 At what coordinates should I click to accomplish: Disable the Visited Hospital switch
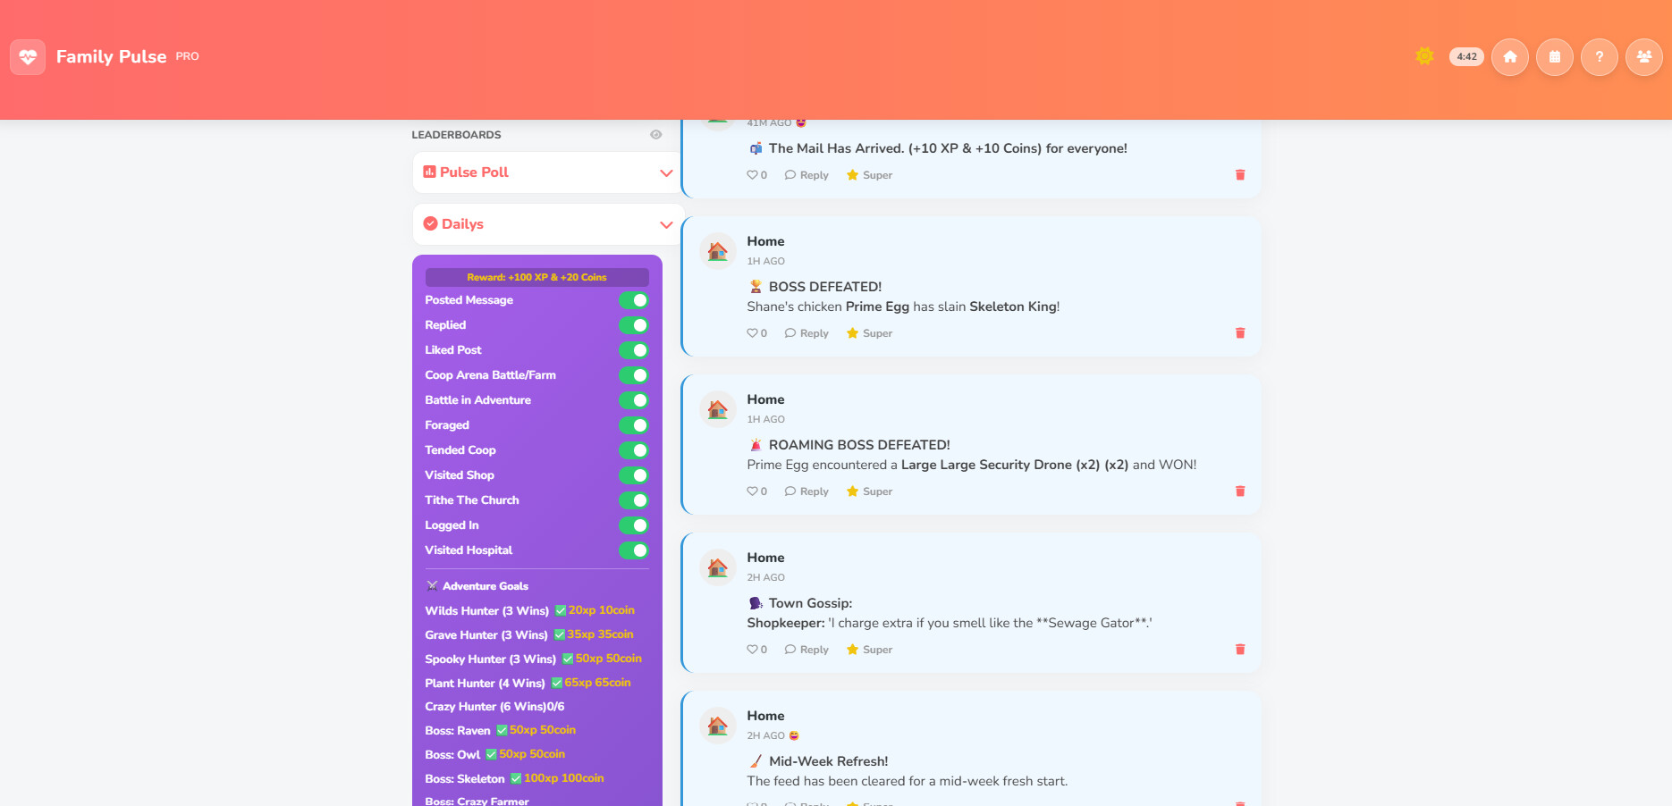(634, 550)
